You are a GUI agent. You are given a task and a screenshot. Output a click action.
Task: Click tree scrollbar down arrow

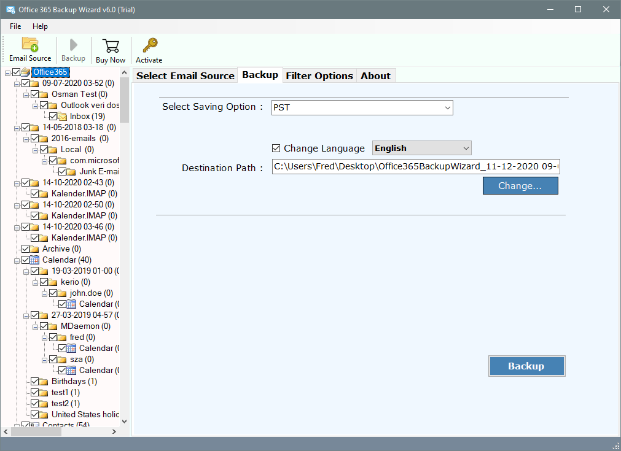(x=124, y=422)
